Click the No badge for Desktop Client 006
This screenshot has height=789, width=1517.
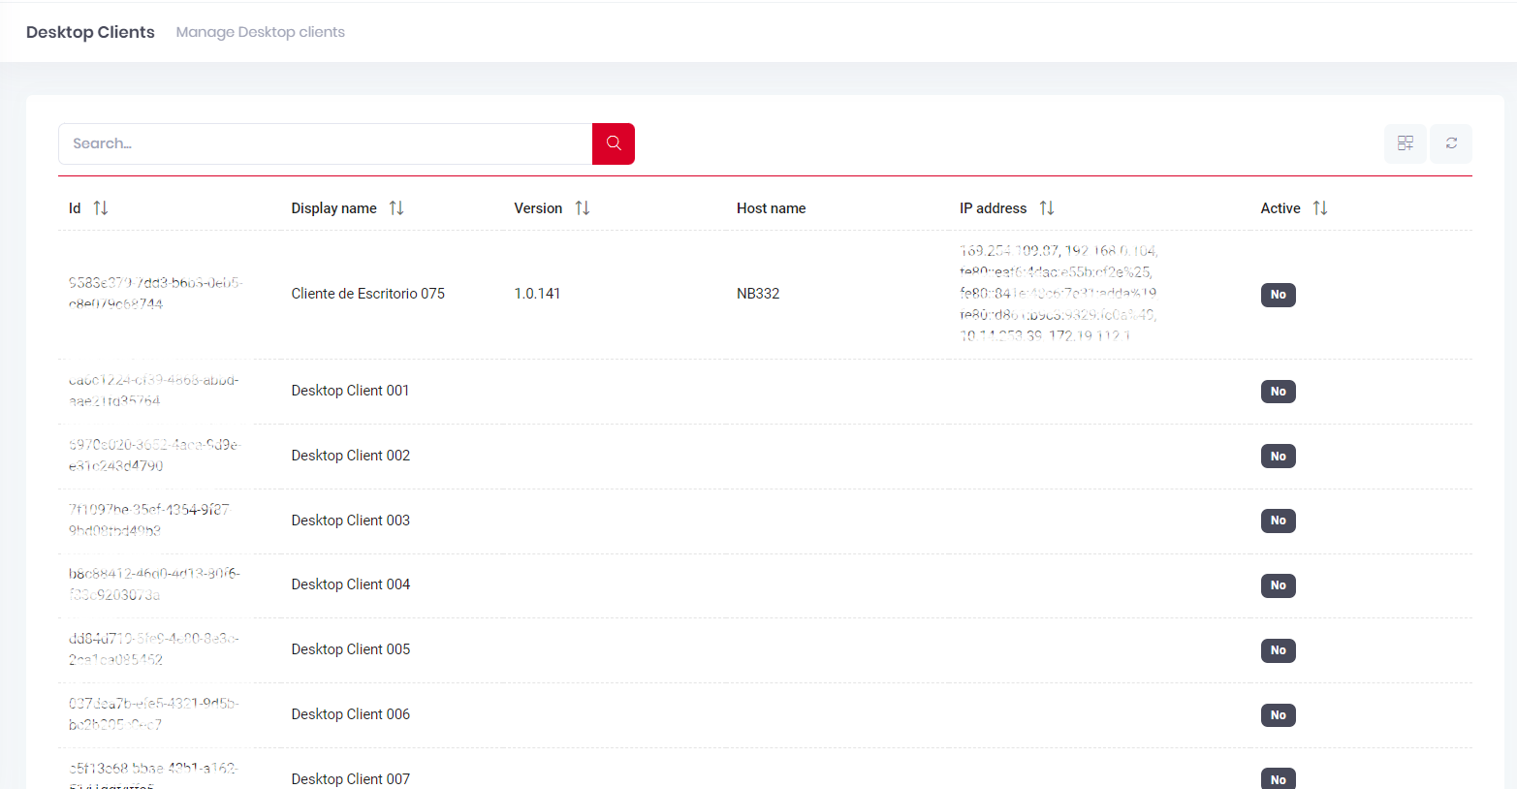pos(1279,715)
